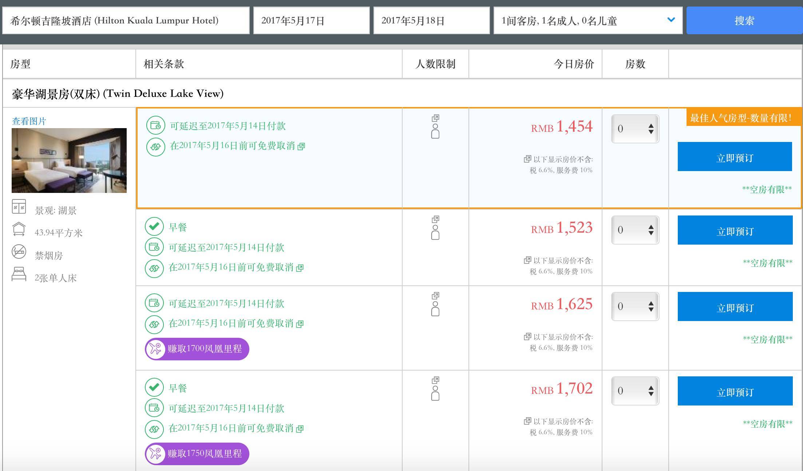Click the RMB 1,454 price
This screenshot has height=471, width=803.
pyautogui.click(x=562, y=127)
